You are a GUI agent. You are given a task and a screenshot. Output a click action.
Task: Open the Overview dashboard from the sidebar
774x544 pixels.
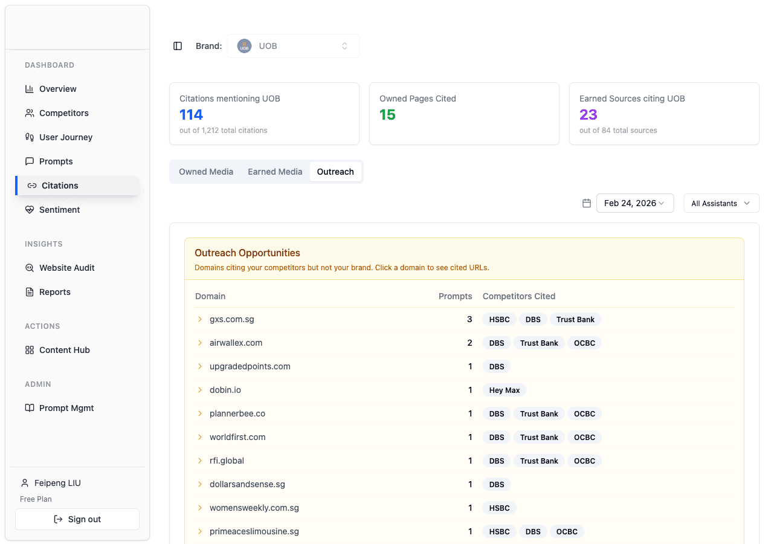click(57, 89)
